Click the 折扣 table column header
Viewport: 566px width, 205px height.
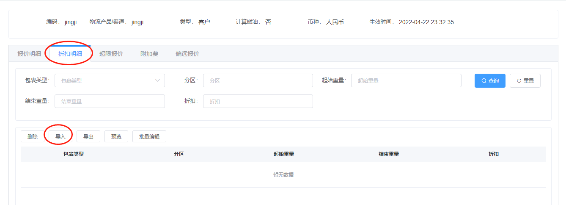493,154
